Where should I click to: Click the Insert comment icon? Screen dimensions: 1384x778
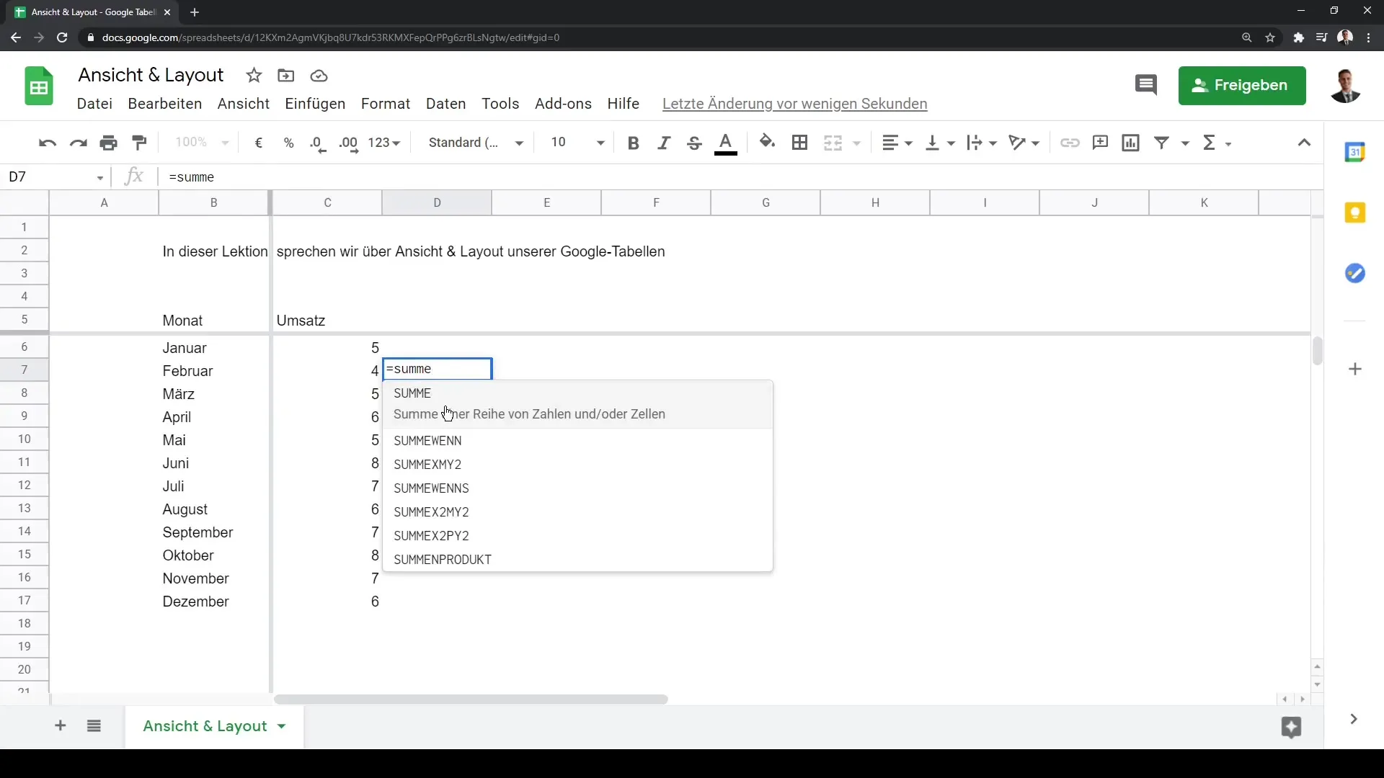(x=1100, y=143)
